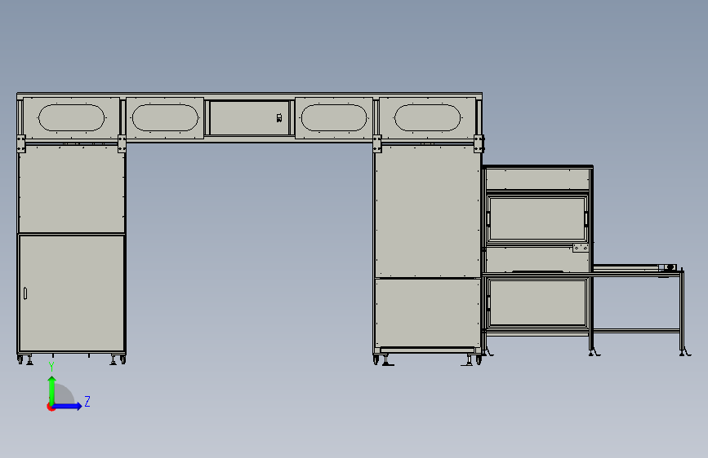708x458 pixels.
Task: Select the rightmost oval window on the top beam
Action: click(x=427, y=118)
